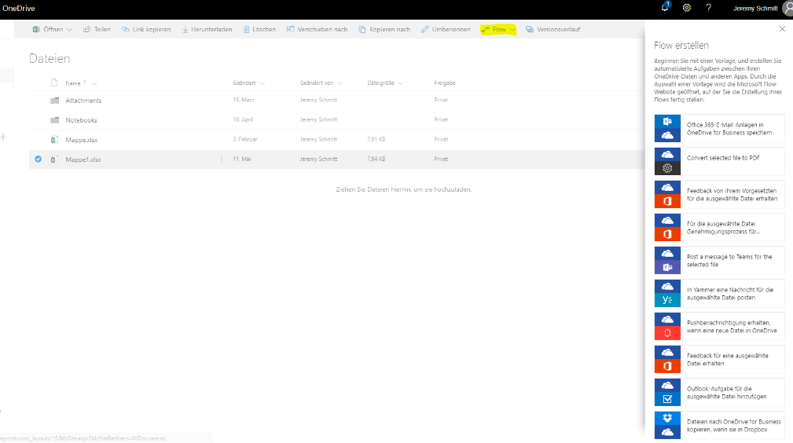Uncheck the selected Mappe1.xlsx checkbox

click(x=38, y=159)
